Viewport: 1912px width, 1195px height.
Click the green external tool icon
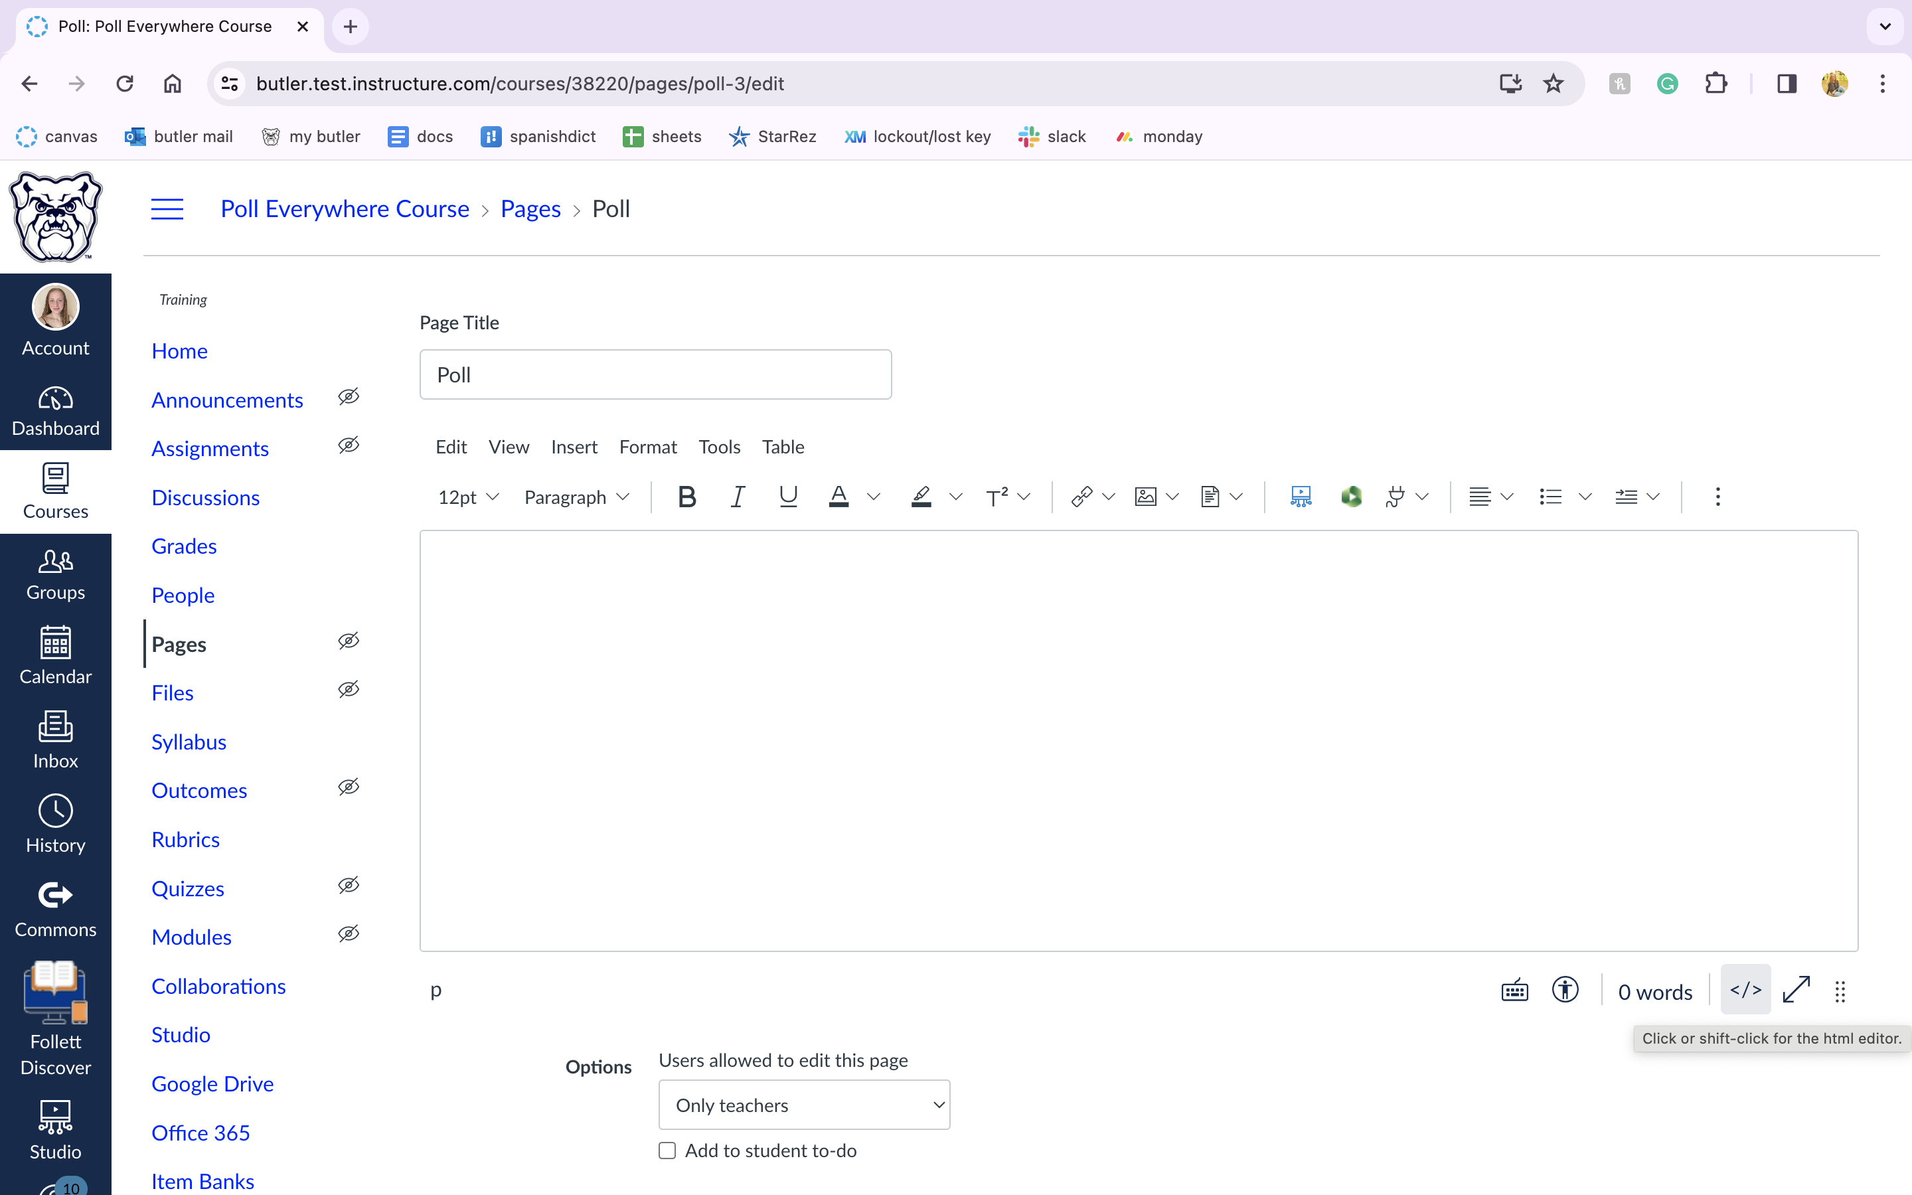tap(1351, 497)
